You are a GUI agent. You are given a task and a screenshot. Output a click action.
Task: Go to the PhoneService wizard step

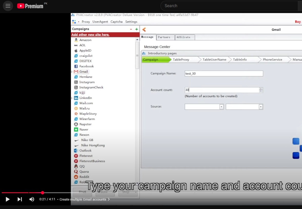tap(272, 60)
